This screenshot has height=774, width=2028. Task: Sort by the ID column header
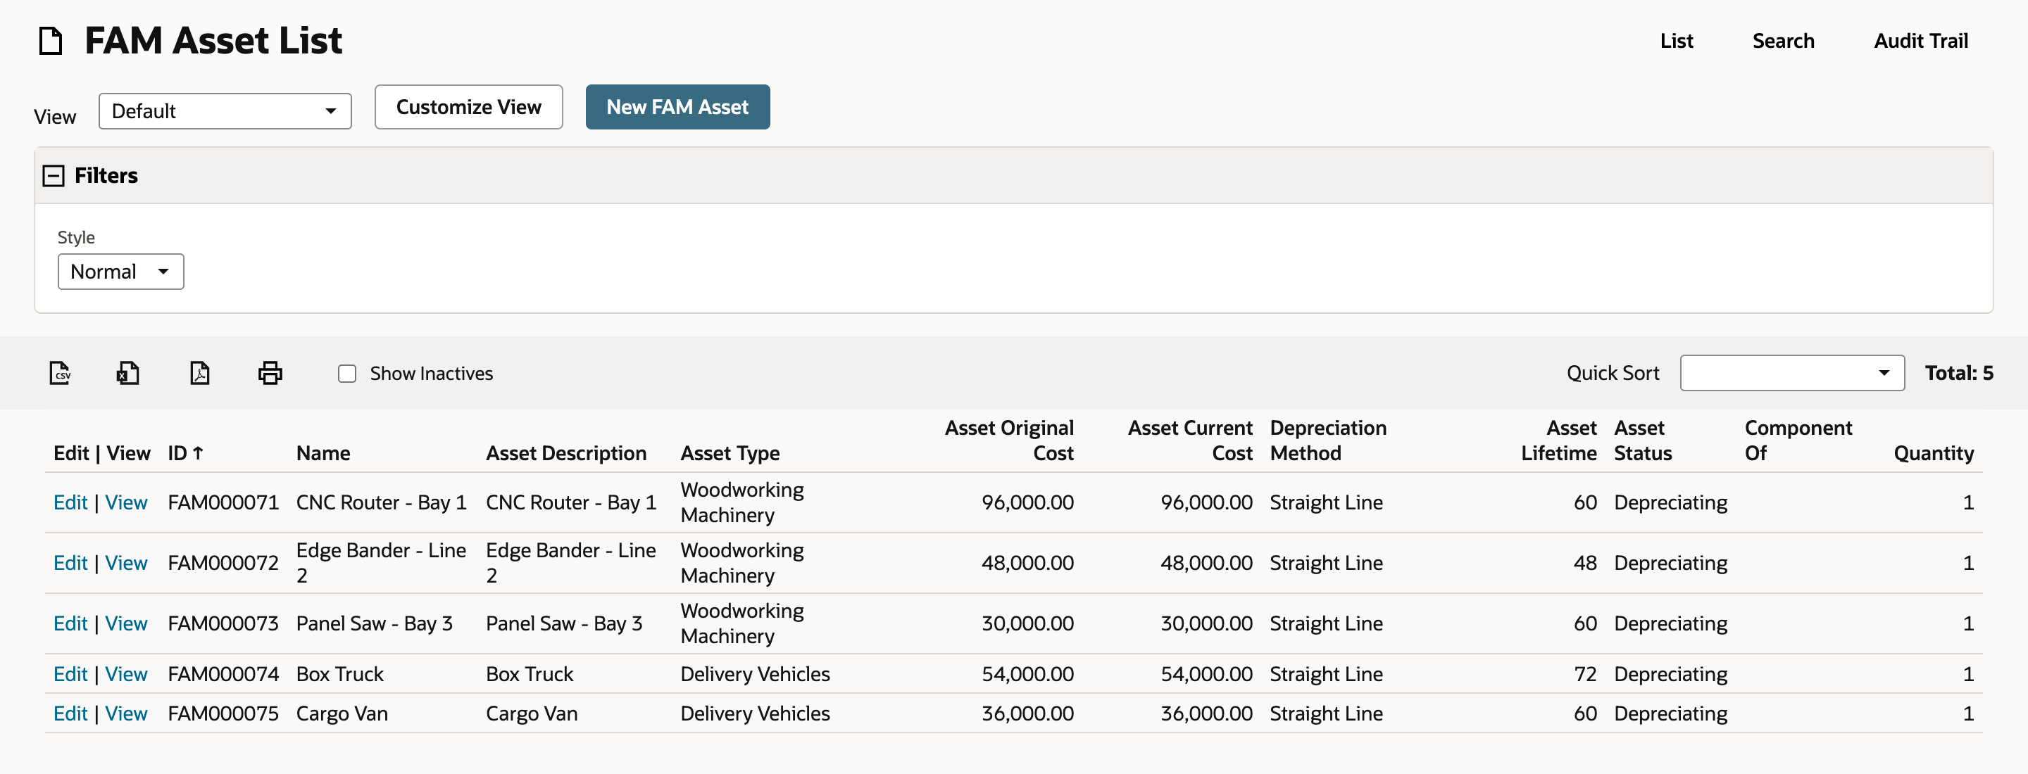(x=186, y=453)
